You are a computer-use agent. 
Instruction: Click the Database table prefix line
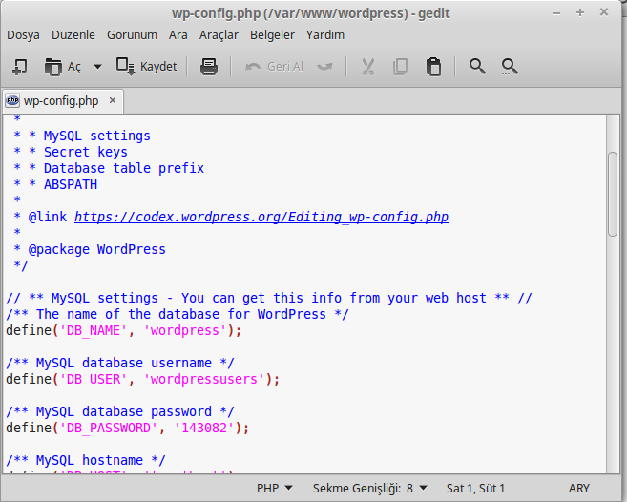click(x=109, y=168)
